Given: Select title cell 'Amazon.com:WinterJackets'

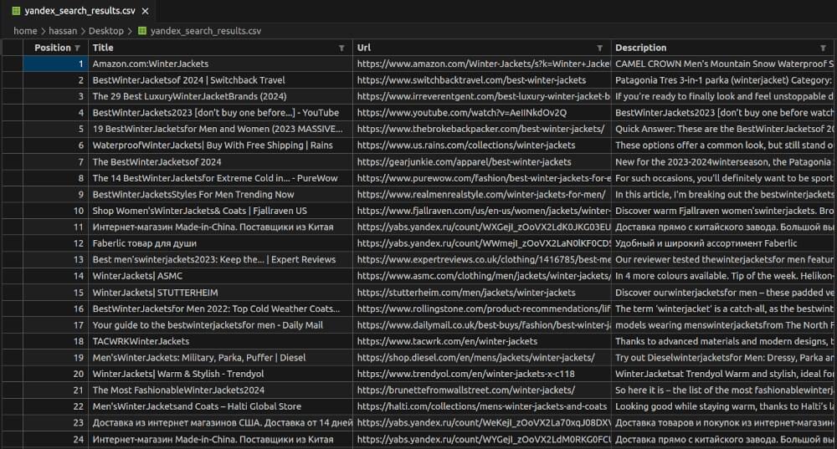Looking at the screenshot, I should (220, 64).
